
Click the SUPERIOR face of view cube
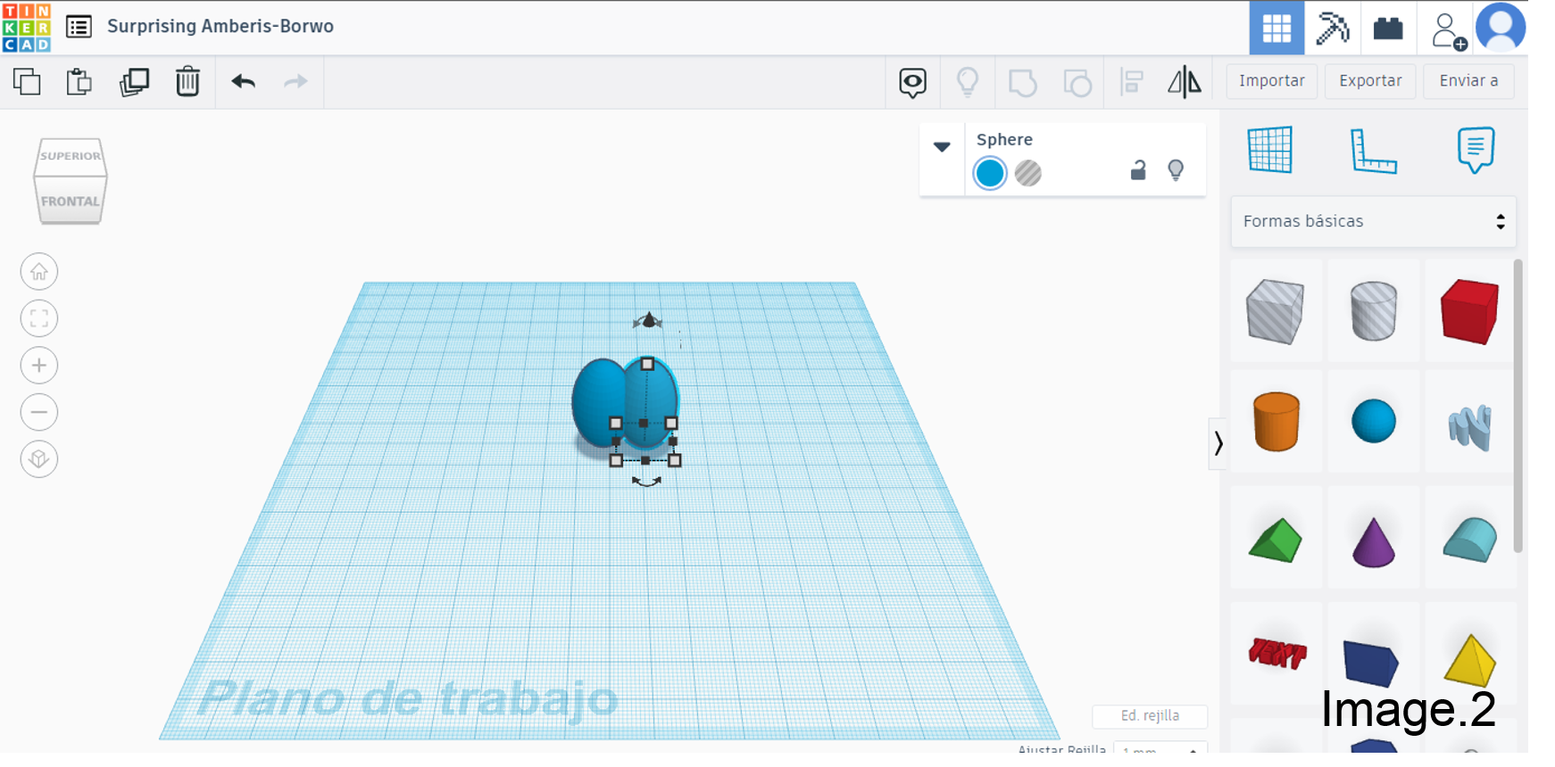coord(71,155)
